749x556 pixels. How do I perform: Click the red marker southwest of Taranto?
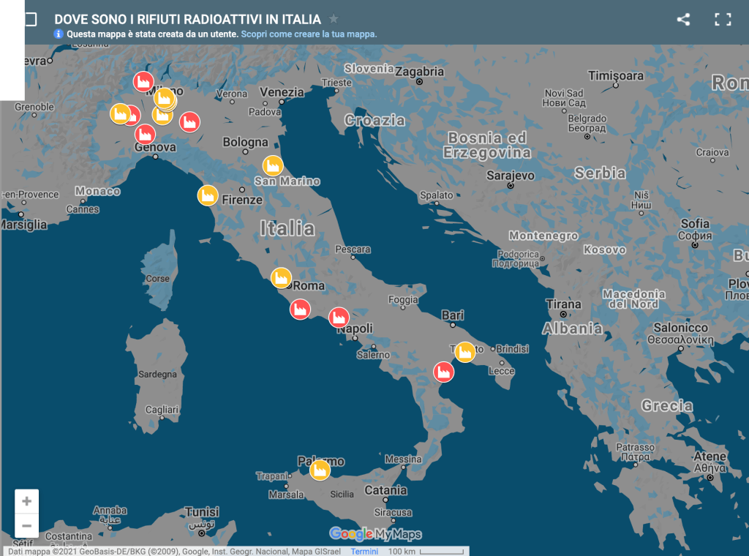tap(443, 372)
